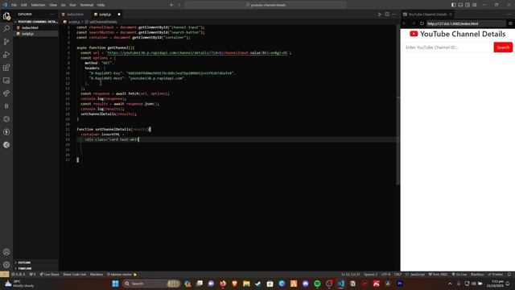This screenshot has height=290, width=515.
Task: Open the Selection menu
Action: [38, 5]
